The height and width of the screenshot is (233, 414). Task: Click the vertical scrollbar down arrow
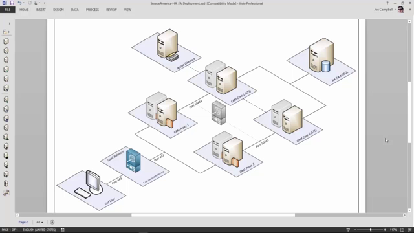[409, 210]
